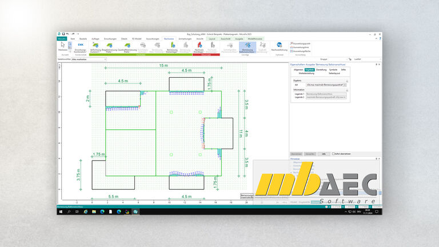Screen dimensions: 439x247
Task: Activate Bemessung Balkonanschluss tool
Action: point(248,46)
